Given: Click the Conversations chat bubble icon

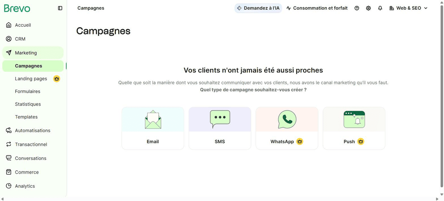Looking at the screenshot, I should point(9,158).
